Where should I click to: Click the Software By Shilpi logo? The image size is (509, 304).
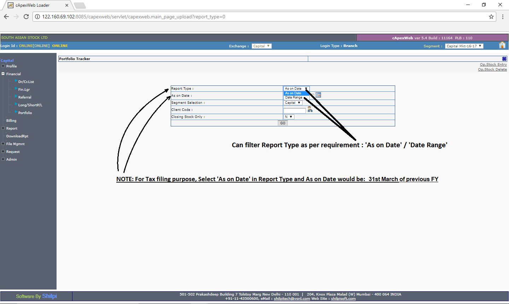click(x=36, y=296)
